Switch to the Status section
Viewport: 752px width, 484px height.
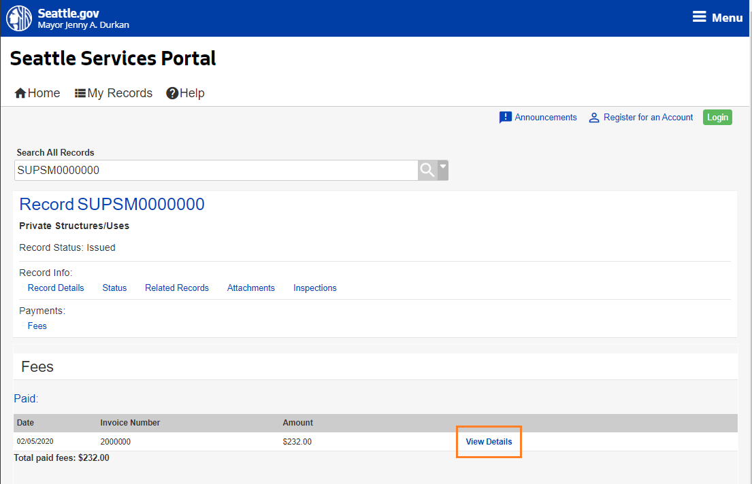click(114, 288)
